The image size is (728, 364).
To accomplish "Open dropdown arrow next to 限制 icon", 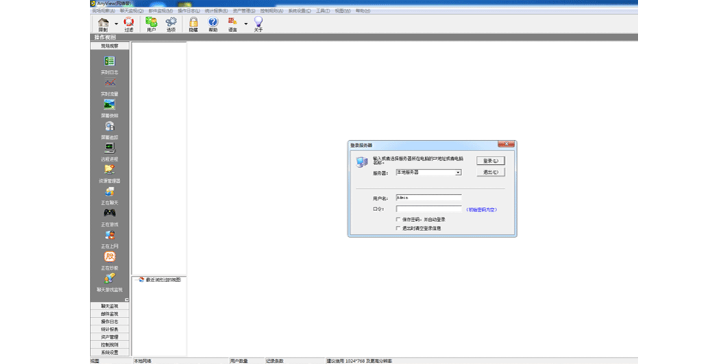I will (116, 24).
